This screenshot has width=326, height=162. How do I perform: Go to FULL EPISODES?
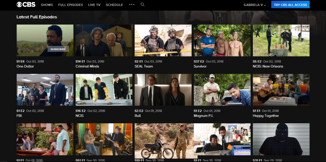(70, 5)
